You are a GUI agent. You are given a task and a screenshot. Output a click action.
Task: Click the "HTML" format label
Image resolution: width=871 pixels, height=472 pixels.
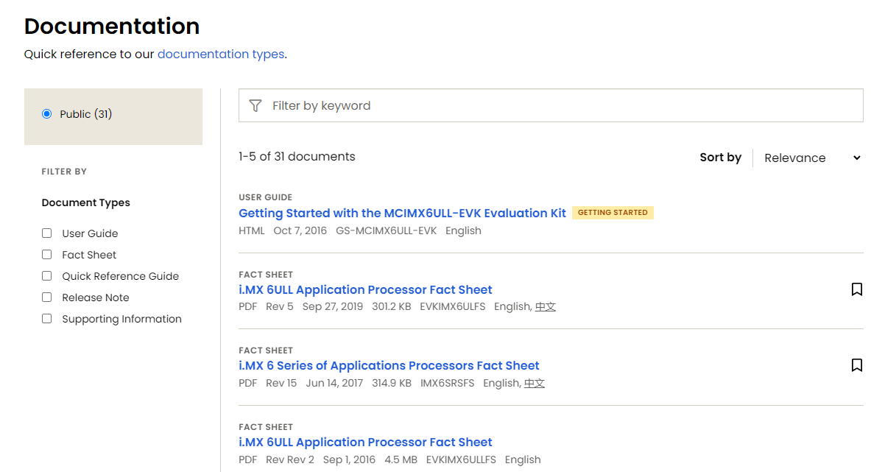tap(252, 230)
